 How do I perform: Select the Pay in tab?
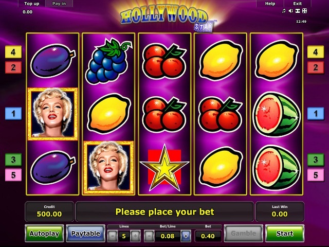(59, 4)
